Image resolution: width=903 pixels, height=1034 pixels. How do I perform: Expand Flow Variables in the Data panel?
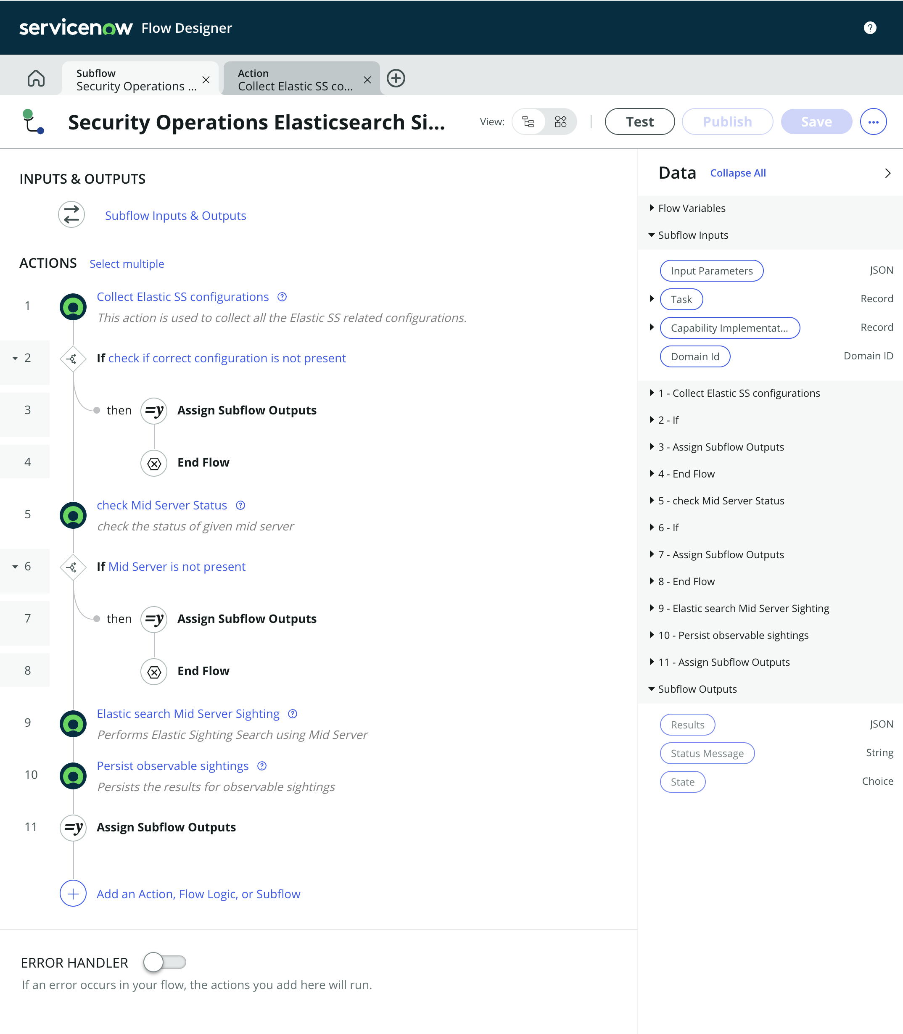(x=652, y=208)
